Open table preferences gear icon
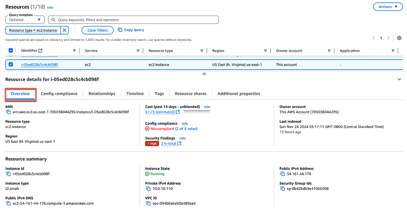The image size is (407, 213). coord(399,38)
